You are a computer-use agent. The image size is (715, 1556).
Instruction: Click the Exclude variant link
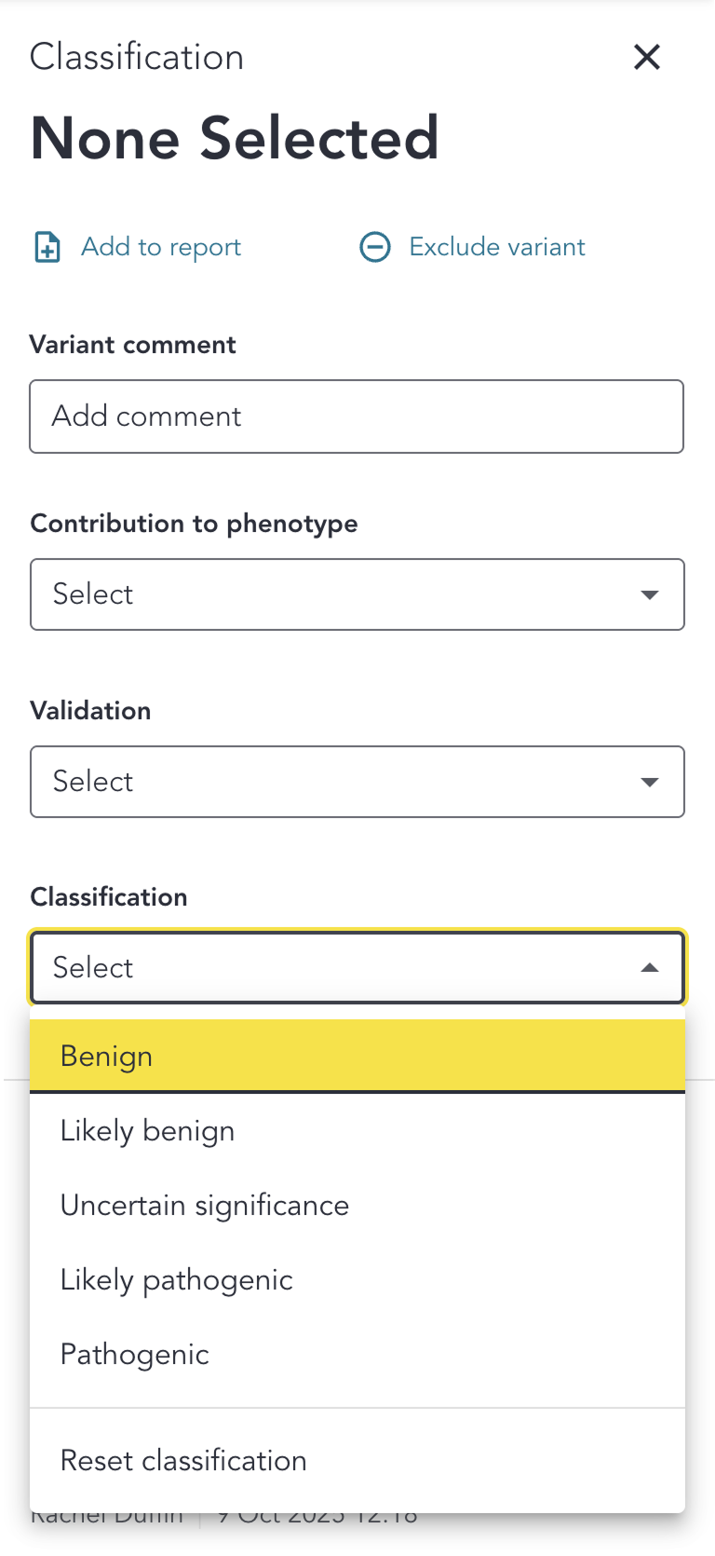pyautogui.click(x=496, y=246)
